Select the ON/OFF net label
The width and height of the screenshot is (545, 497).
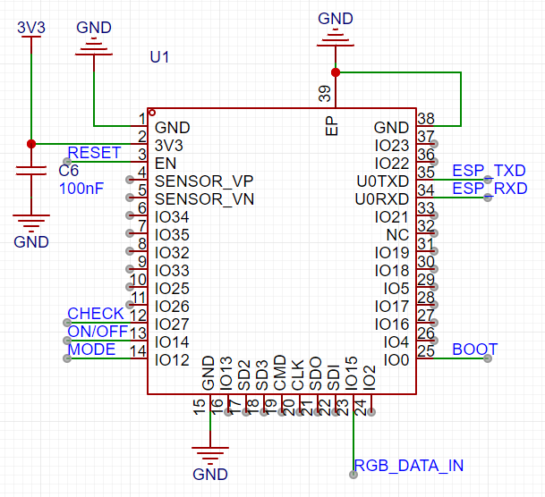click(x=98, y=332)
